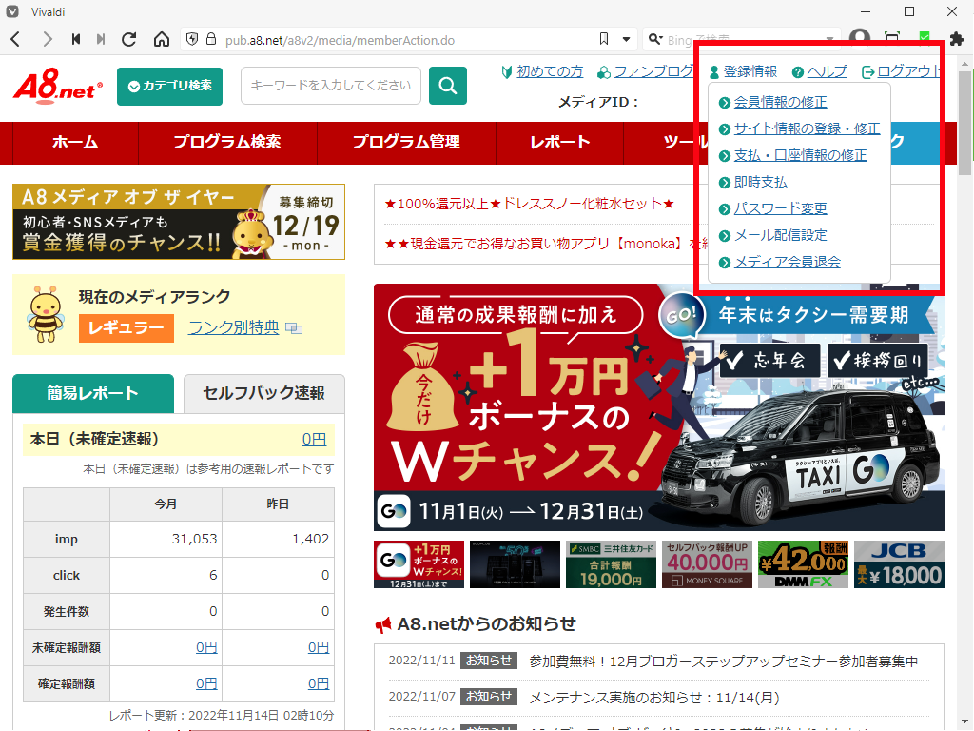Select the DMM FX ¥42,000 banner thumbnail
The width and height of the screenshot is (974, 731).
803,564
